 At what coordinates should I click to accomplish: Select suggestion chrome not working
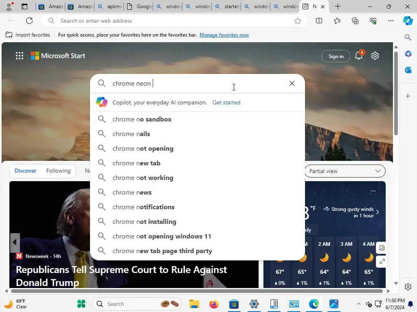198,178
